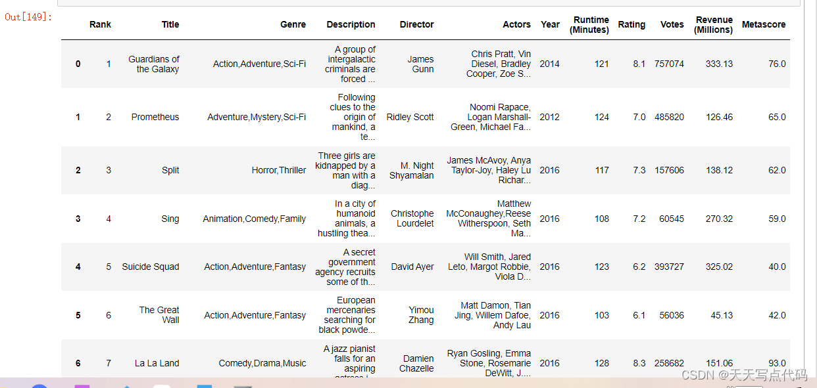Click the votes value 393727
The width and height of the screenshot is (817, 388).
point(669,267)
